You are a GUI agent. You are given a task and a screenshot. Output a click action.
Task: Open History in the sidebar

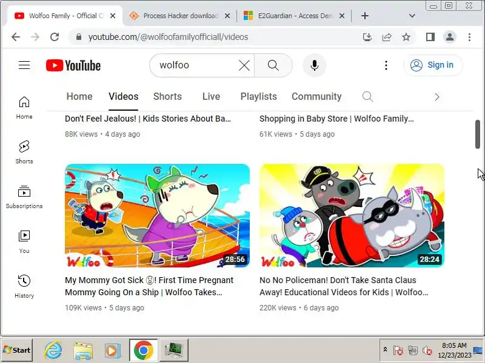[24, 287]
